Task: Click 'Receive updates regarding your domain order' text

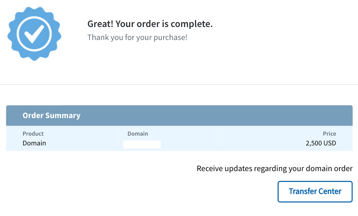Action: 274,169
